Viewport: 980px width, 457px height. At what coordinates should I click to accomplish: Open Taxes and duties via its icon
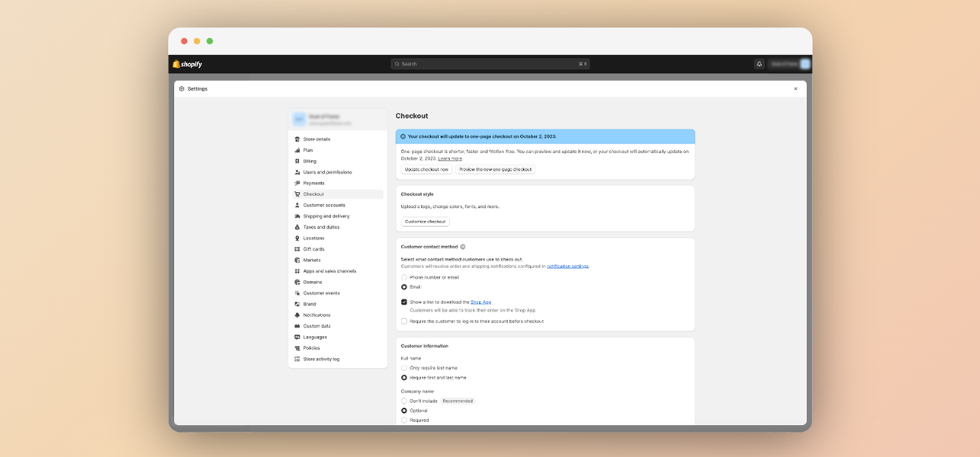pos(297,227)
